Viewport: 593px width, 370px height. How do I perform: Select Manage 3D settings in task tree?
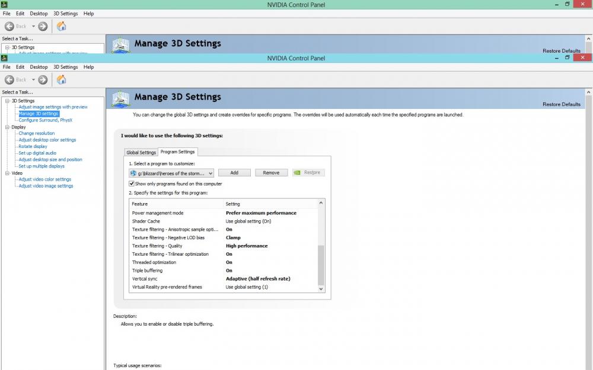(x=39, y=114)
